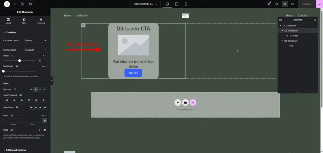
Task: Select the No wrap option icon
Action: click(x=40, y=130)
